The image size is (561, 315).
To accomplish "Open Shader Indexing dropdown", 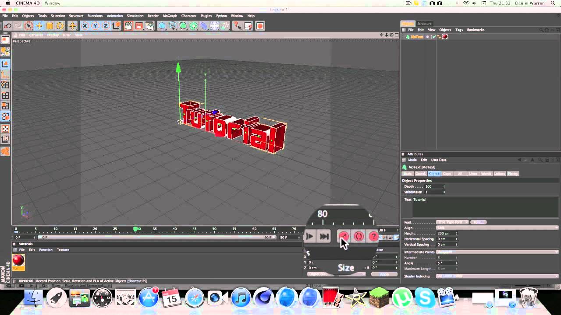I will coord(497,276).
